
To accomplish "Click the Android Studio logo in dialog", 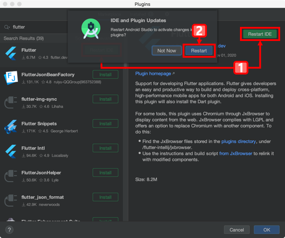I will [91, 29].
